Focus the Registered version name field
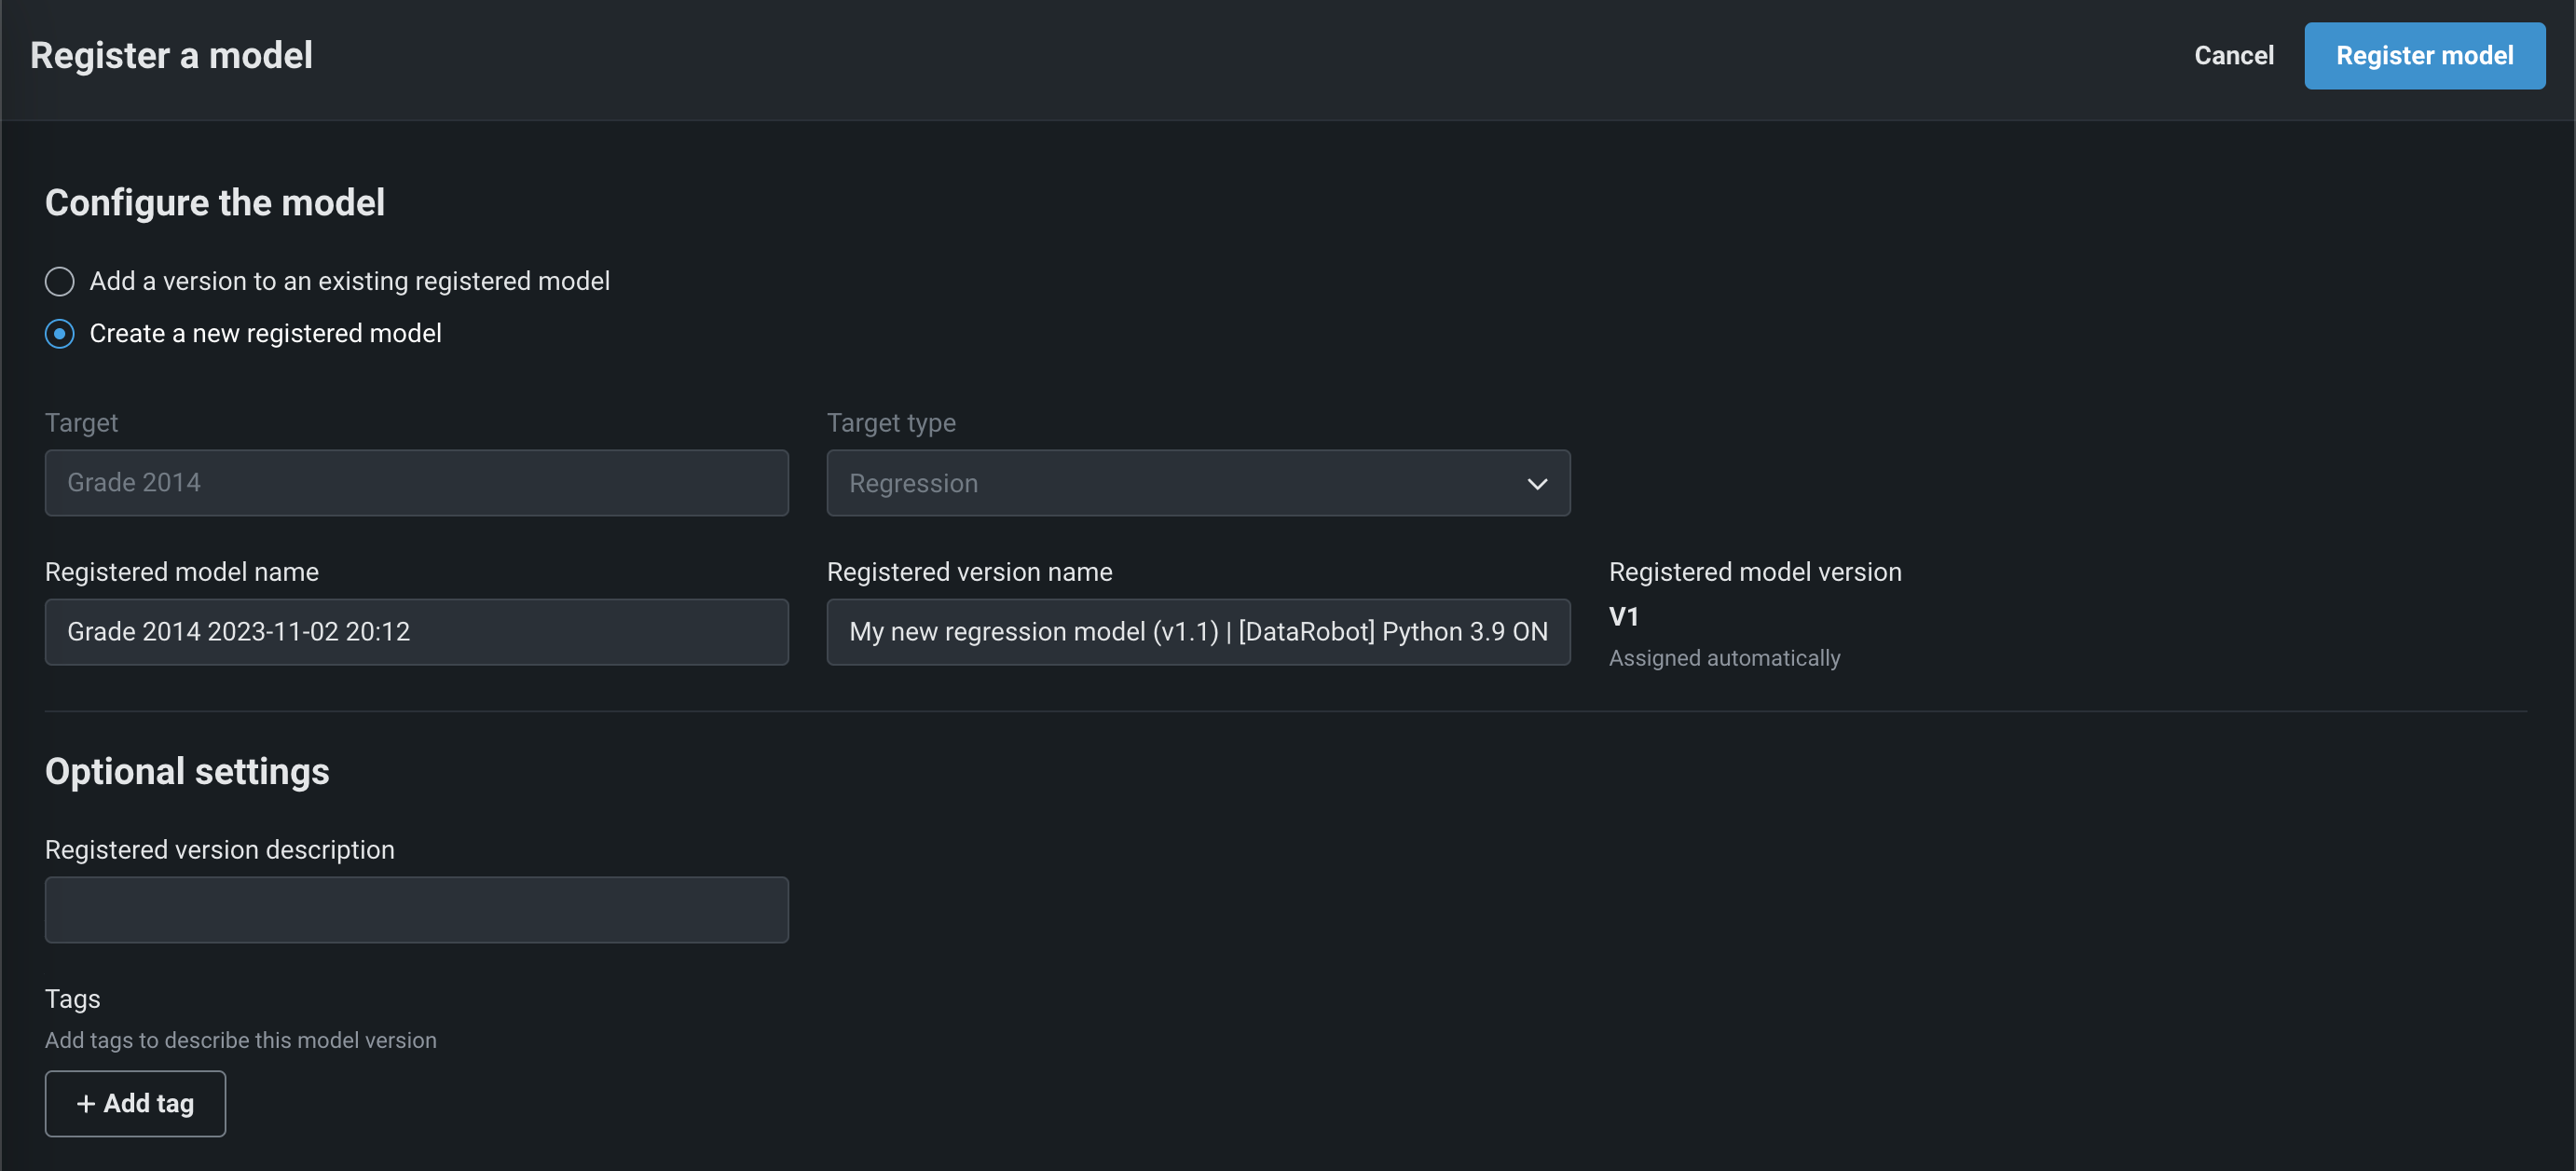Viewport: 2576px width, 1171px height. click(1197, 632)
